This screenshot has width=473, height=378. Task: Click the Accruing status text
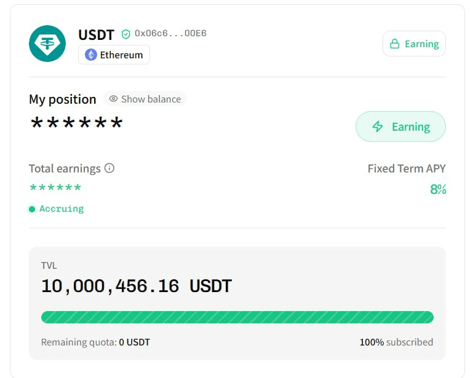[62, 209]
